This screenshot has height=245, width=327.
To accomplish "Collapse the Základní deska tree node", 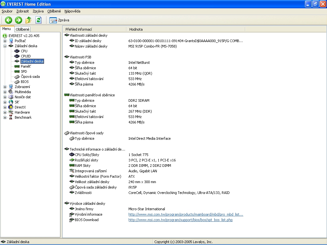I will click(x=5, y=46).
